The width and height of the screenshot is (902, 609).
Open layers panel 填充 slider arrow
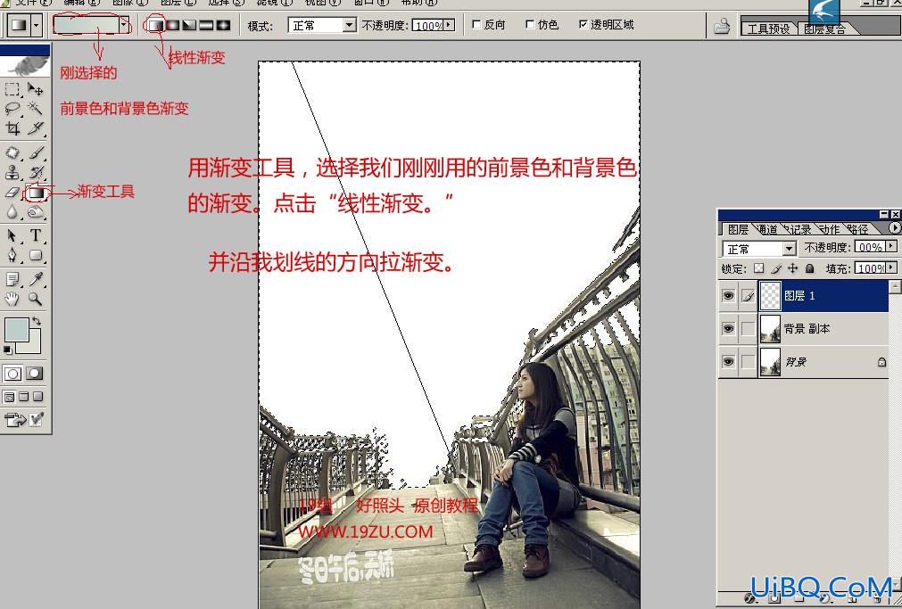[x=891, y=268]
